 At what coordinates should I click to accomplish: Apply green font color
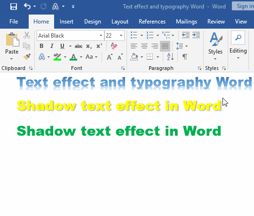[x=73, y=57]
